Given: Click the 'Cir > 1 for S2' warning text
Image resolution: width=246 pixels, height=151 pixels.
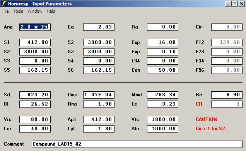Looking at the screenshot, I should (x=210, y=129).
